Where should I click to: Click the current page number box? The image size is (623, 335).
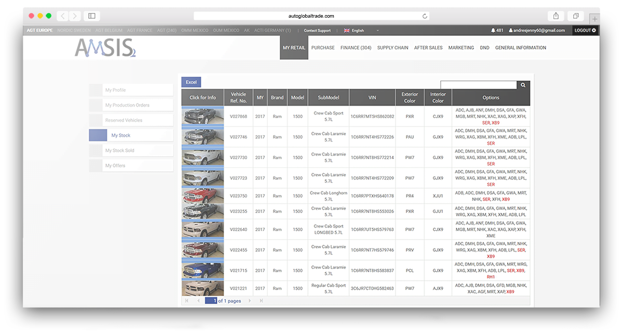[x=211, y=301]
